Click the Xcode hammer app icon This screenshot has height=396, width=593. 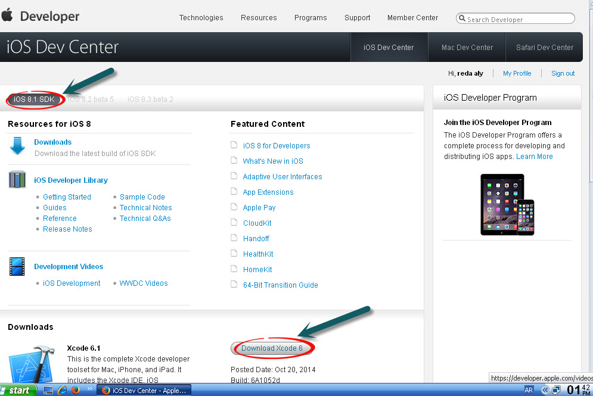[30, 364]
